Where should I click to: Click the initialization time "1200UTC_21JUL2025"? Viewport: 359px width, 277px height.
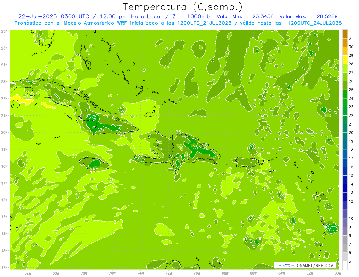click(x=204, y=23)
